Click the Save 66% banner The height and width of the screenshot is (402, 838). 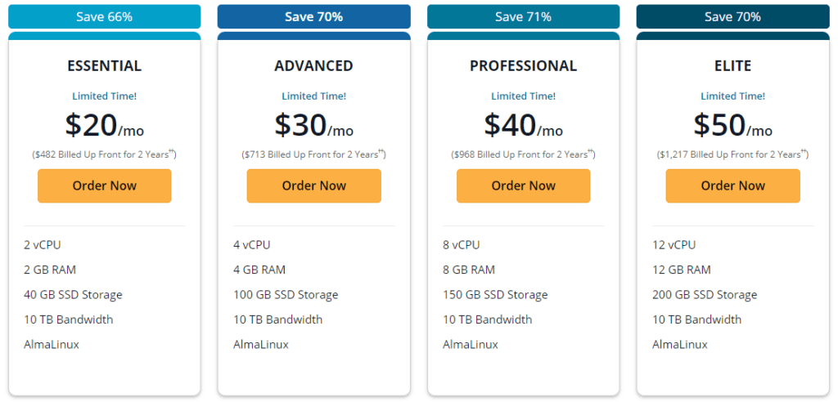(x=104, y=16)
